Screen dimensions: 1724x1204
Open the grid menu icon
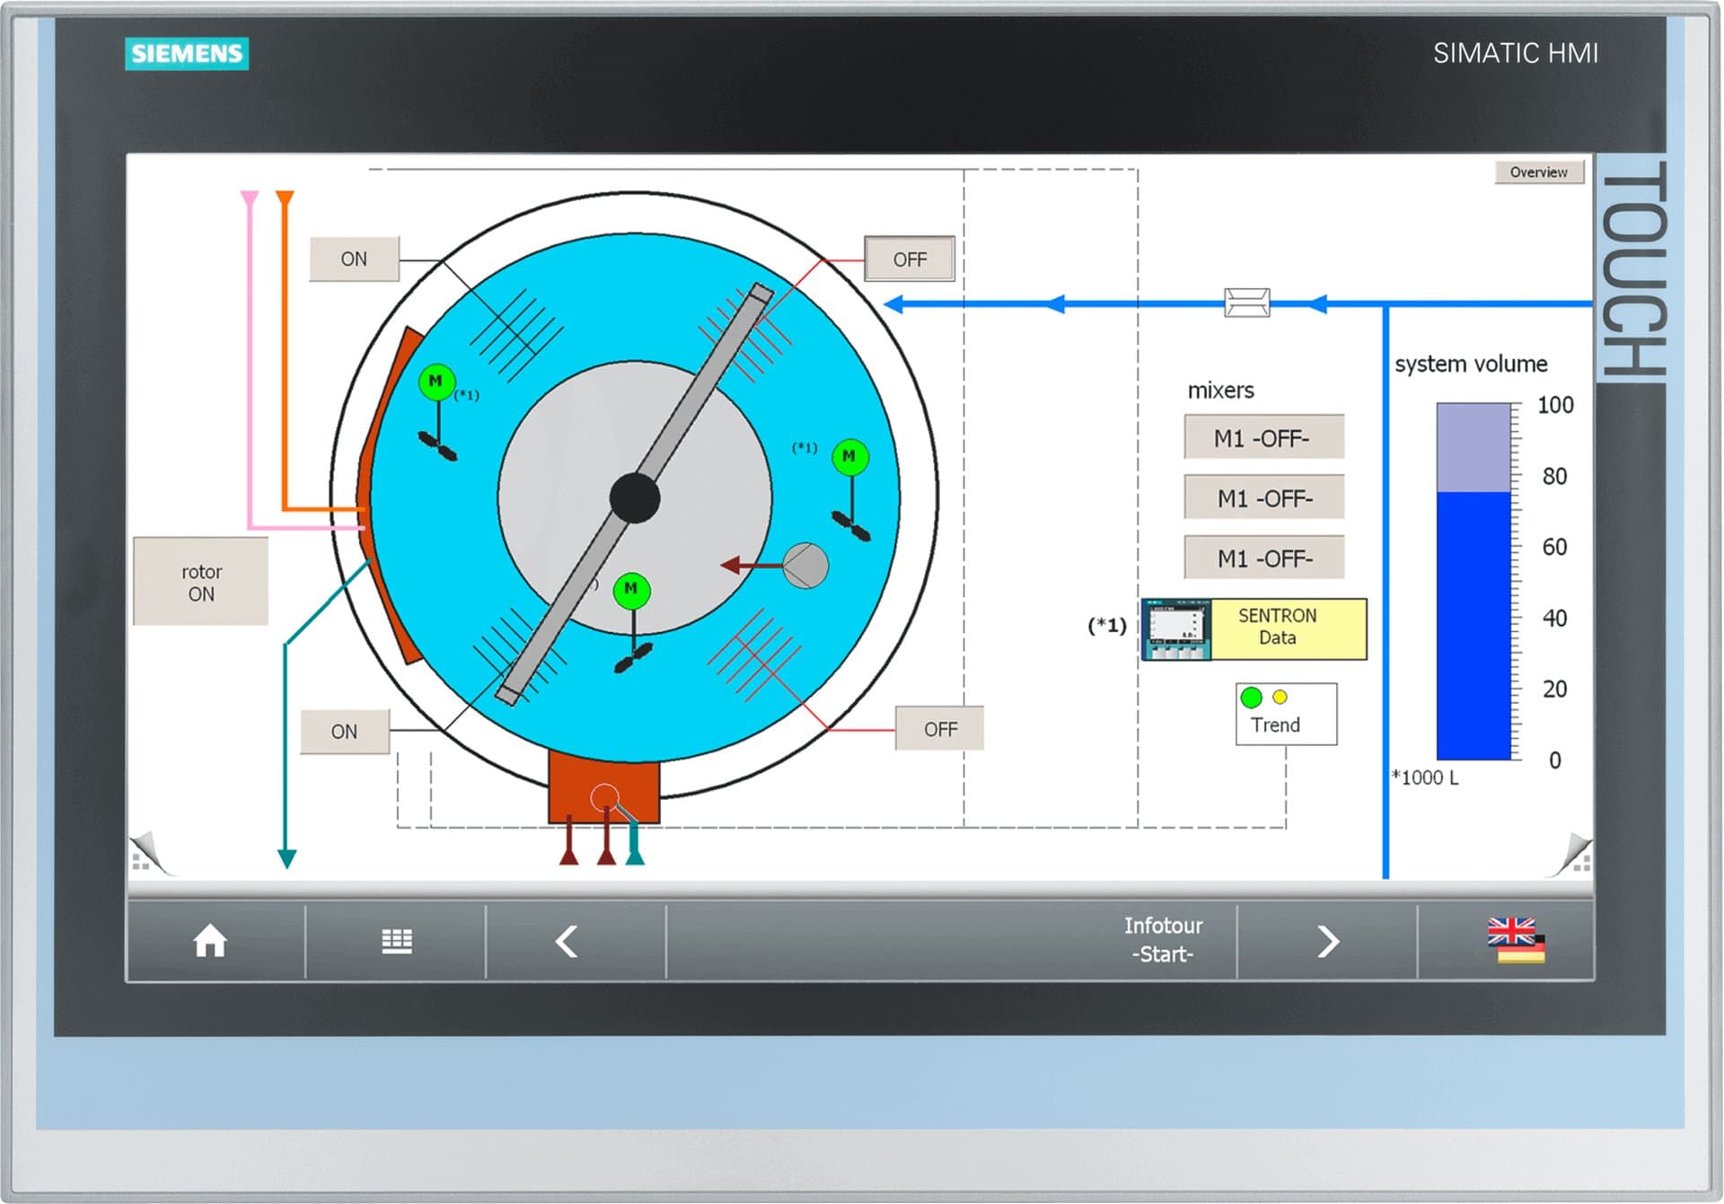coord(397,941)
